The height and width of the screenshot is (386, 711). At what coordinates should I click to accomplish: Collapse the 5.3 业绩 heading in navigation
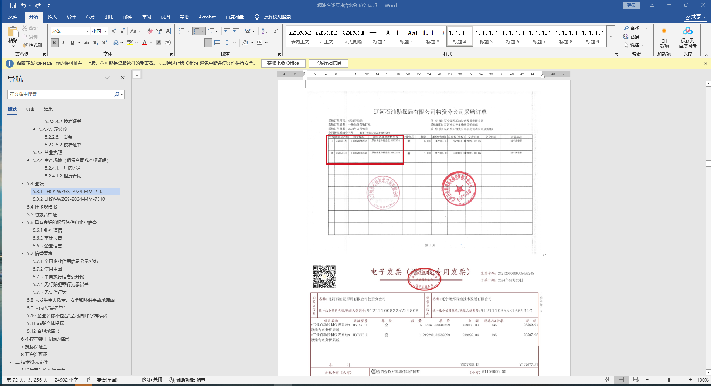point(22,183)
